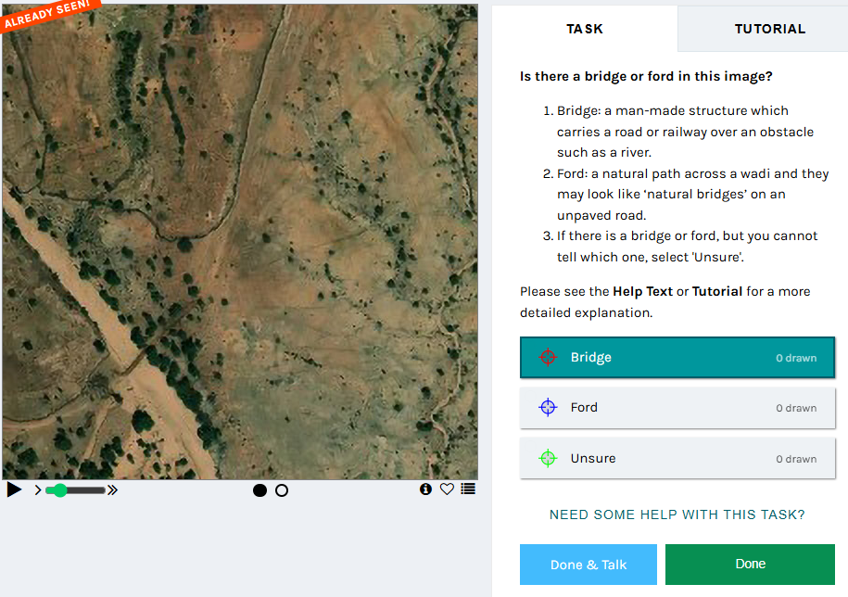The width and height of the screenshot is (848, 597).
Task: Favorite this image with the heart icon
Action: coord(447,489)
